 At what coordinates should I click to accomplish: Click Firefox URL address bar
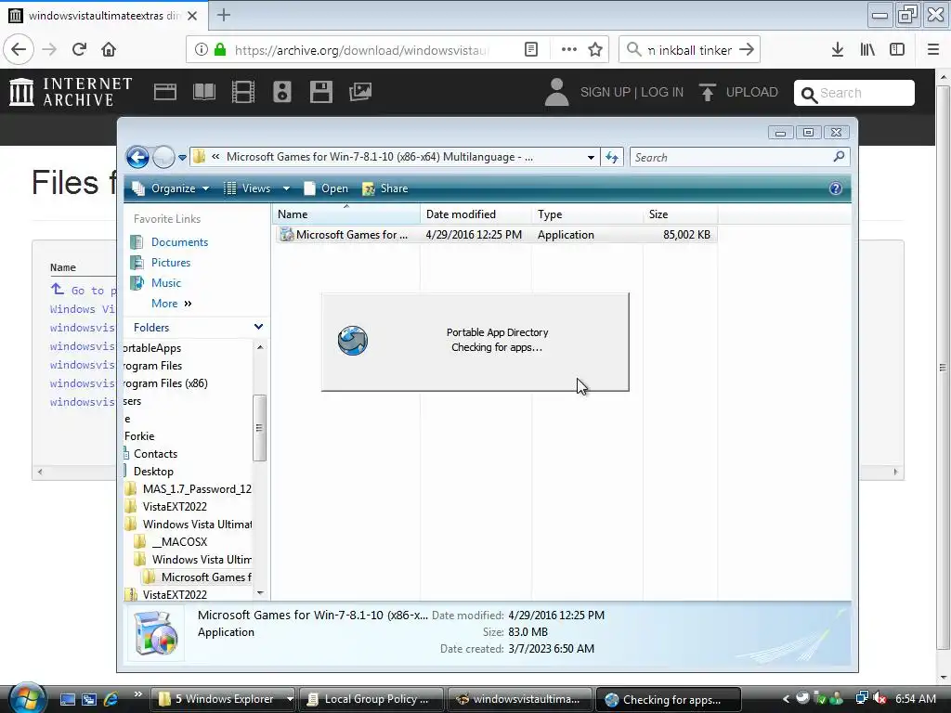[361, 50]
